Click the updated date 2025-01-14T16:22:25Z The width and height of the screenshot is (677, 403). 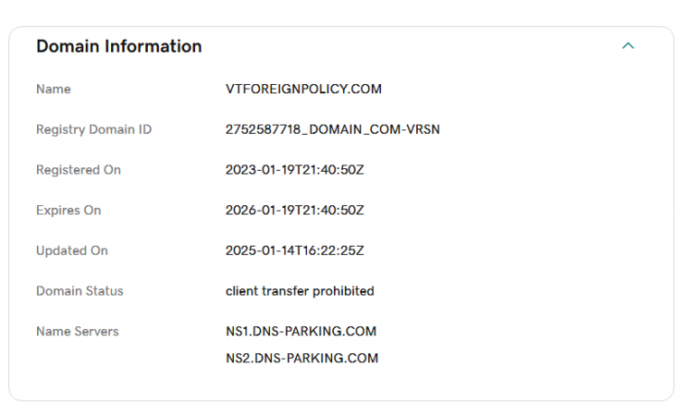[294, 250]
